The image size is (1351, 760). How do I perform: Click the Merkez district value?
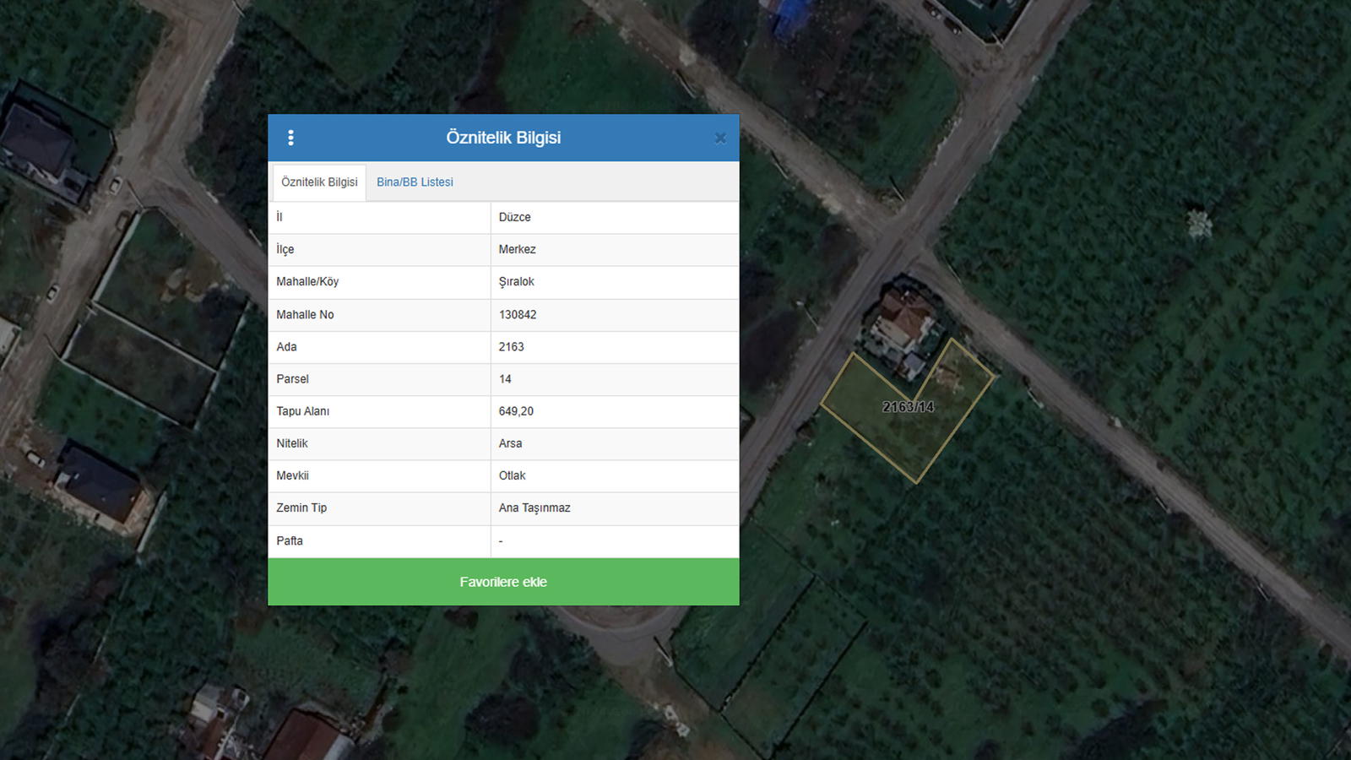coord(517,249)
